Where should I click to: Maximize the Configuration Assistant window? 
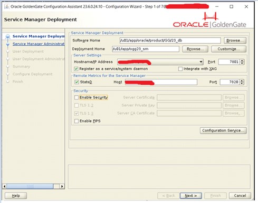click(232, 7)
